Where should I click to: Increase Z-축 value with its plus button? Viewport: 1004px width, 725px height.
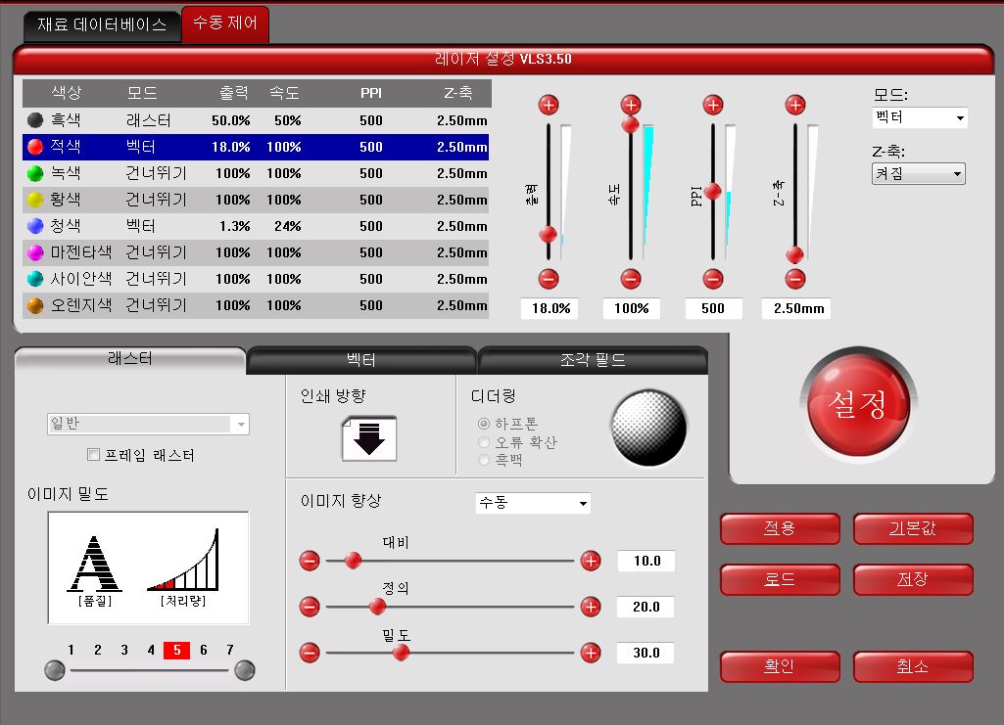pos(795,105)
